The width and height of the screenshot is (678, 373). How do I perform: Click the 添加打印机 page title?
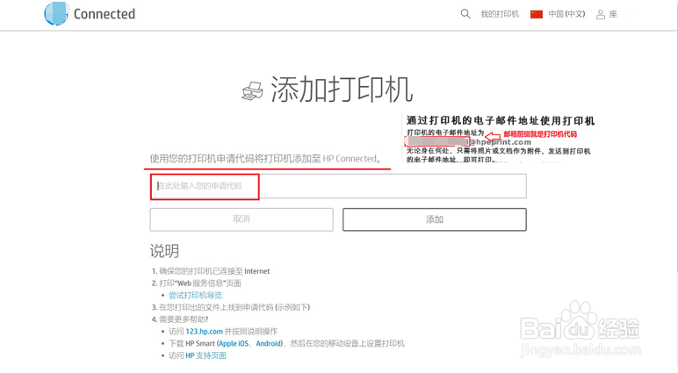pyautogui.click(x=342, y=90)
